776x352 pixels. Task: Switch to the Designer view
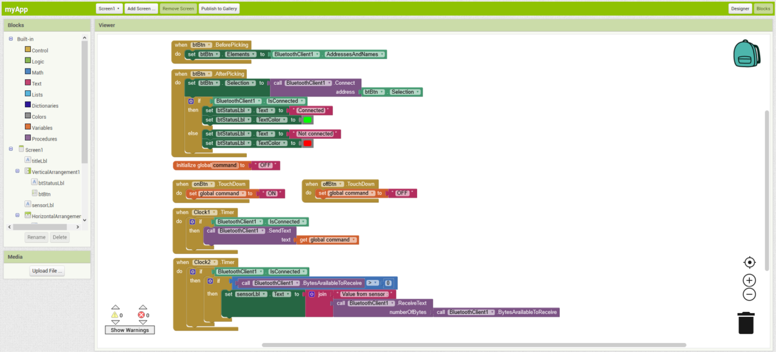(x=740, y=8)
